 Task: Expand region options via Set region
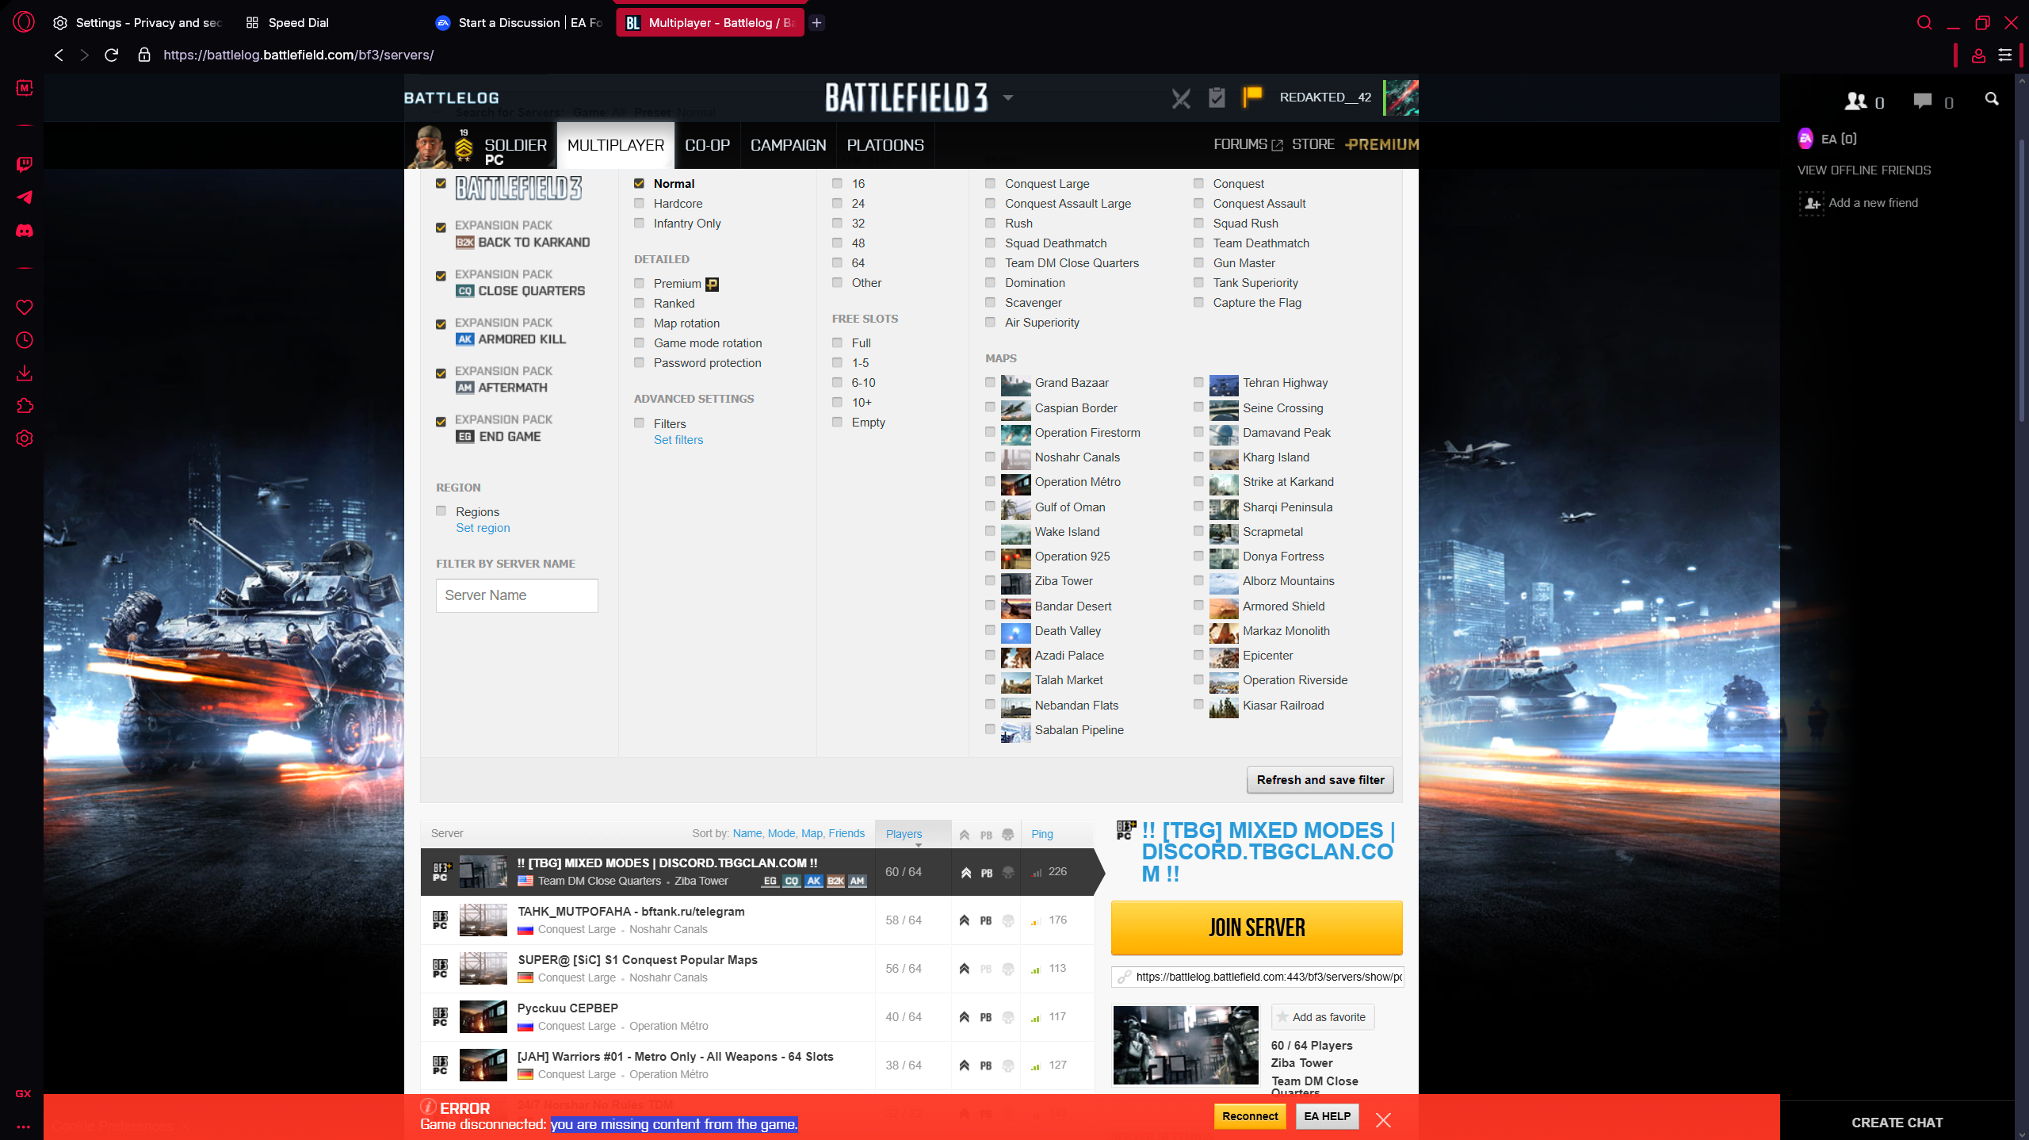pyautogui.click(x=483, y=527)
